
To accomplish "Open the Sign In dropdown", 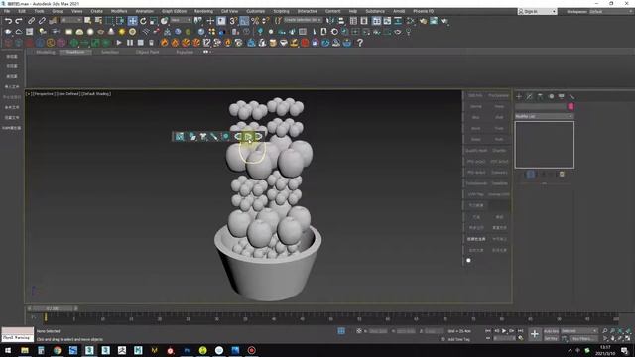I will [x=538, y=11].
